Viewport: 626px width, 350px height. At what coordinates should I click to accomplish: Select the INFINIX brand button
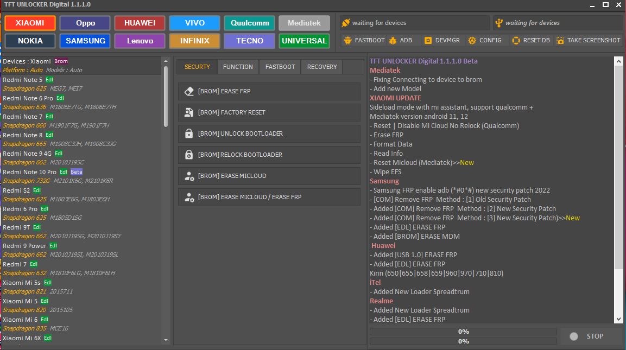(x=194, y=41)
